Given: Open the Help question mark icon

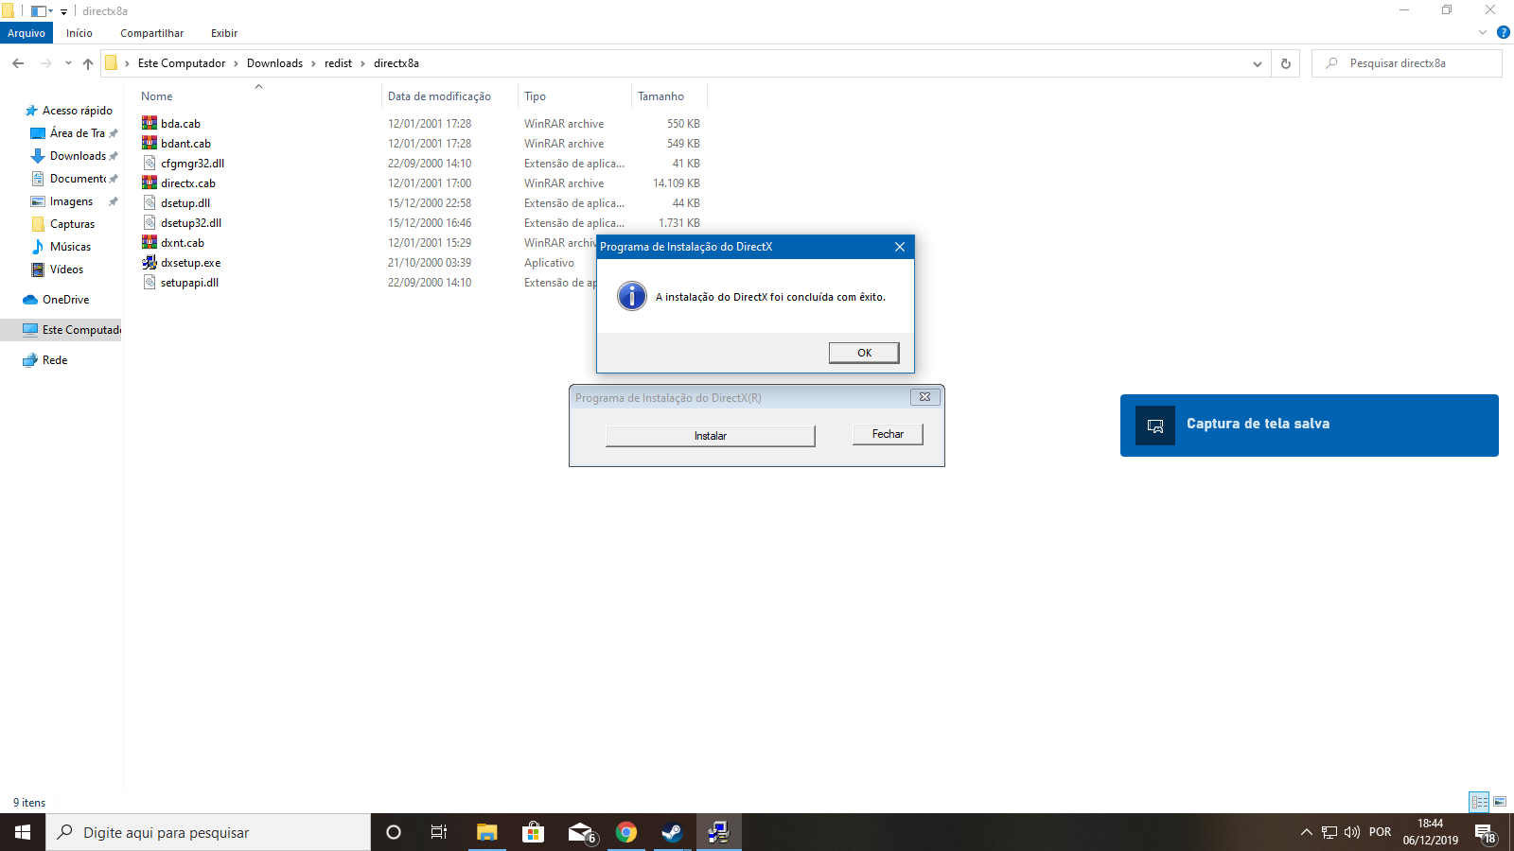Looking at the screenshot, I should 1503,32.
